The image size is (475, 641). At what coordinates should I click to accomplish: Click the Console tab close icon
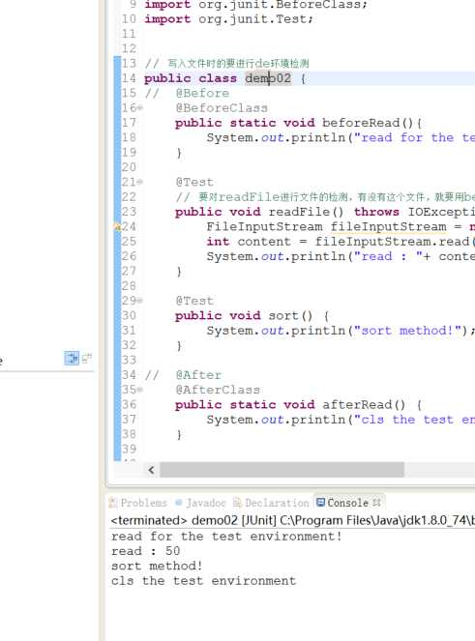377,502
